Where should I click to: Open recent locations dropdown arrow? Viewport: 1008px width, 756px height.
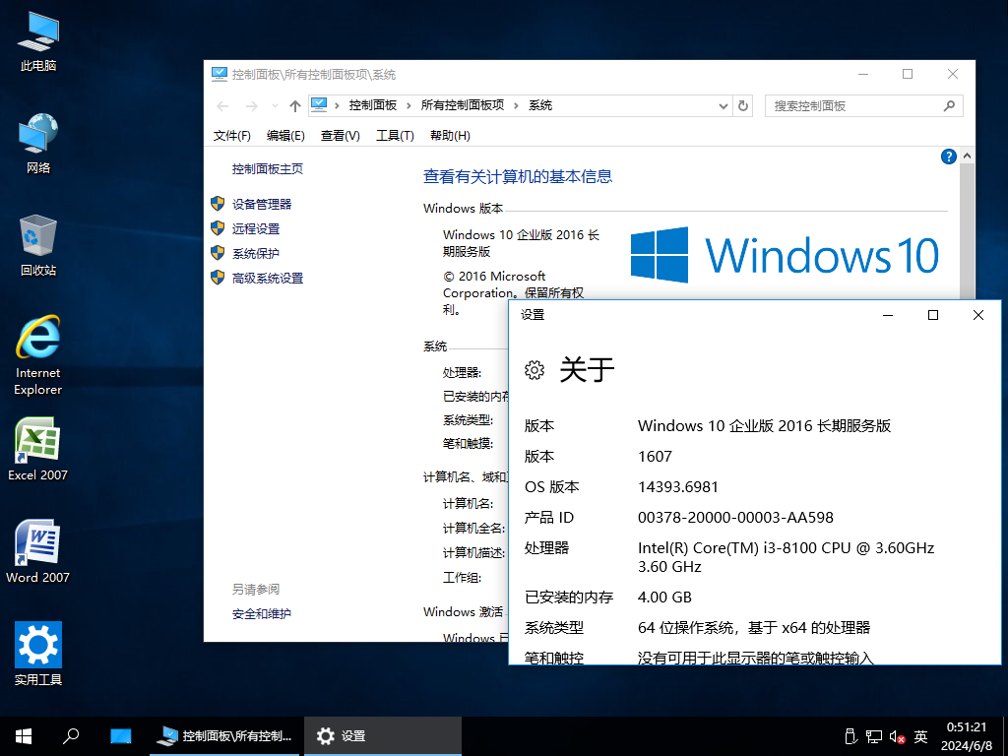[x=274, y=106]
